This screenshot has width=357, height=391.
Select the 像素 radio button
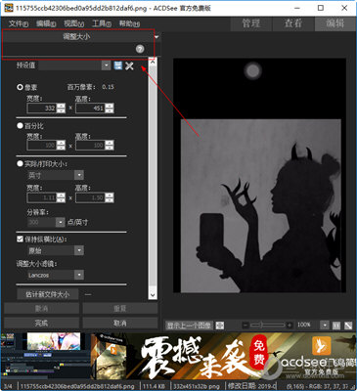point(20,87)
